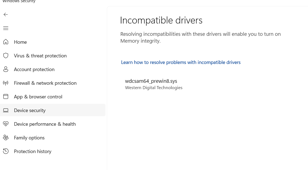This screenshot has height=170, width=308.
Task: Open Family options page
Action: coord(29,138)
